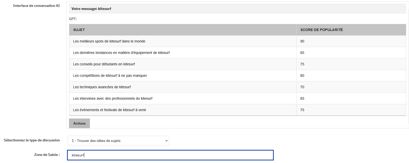Click the SCORE DE POPULARITÉ column header
The width and height of the screenshot is (409, 163).
[321, 30]
